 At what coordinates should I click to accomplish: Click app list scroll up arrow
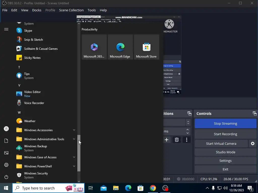79,24
